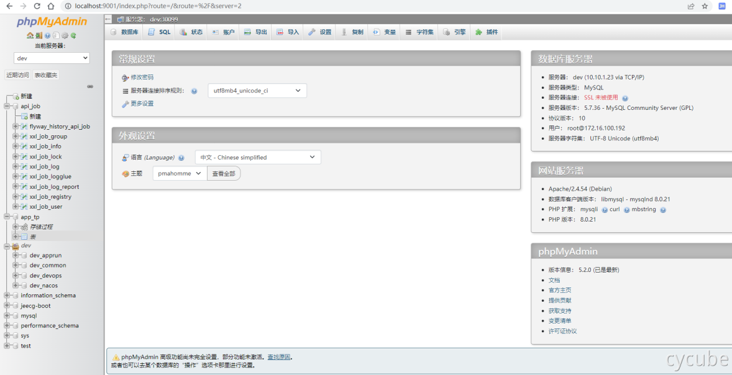Expand the mysql database node

(x=7, y=316)
